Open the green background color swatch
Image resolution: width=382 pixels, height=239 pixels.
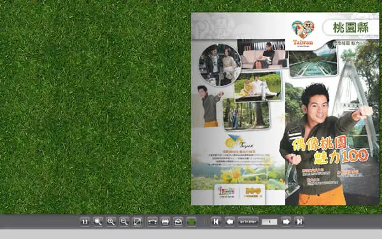(192, 222)
